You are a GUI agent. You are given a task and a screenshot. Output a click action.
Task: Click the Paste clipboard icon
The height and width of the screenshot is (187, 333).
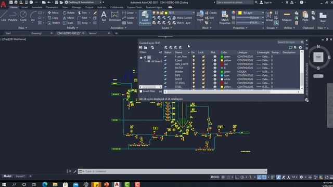305,16
